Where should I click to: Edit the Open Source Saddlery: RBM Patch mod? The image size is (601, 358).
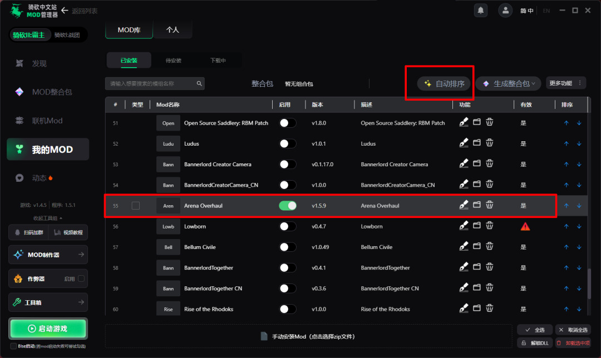coord(464,122)
